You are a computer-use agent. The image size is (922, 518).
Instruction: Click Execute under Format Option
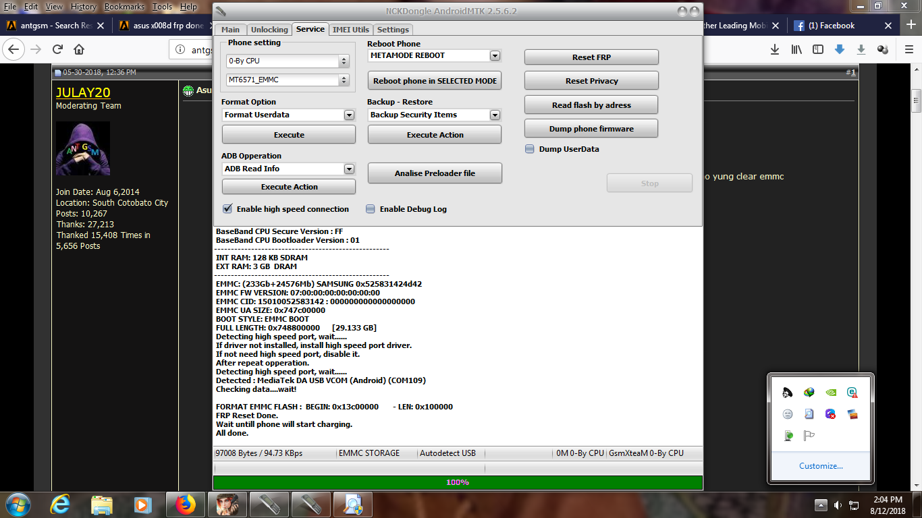tap(289, 135)
